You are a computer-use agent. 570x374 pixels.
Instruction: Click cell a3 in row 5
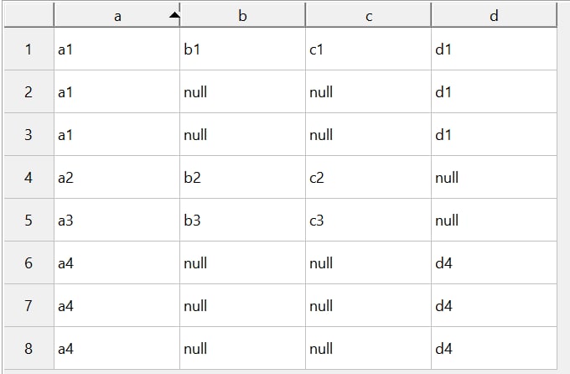tap(117, 220)
